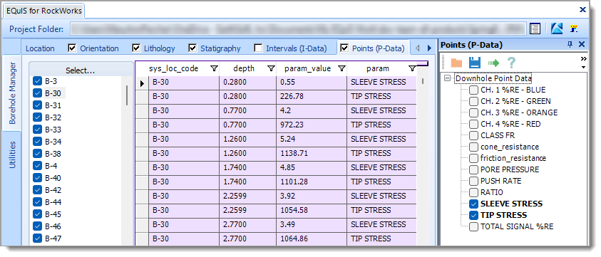This screenshot has width=601, height=257.
Task: Click the Select... button above borehole list
Action: tap(81, 70)
